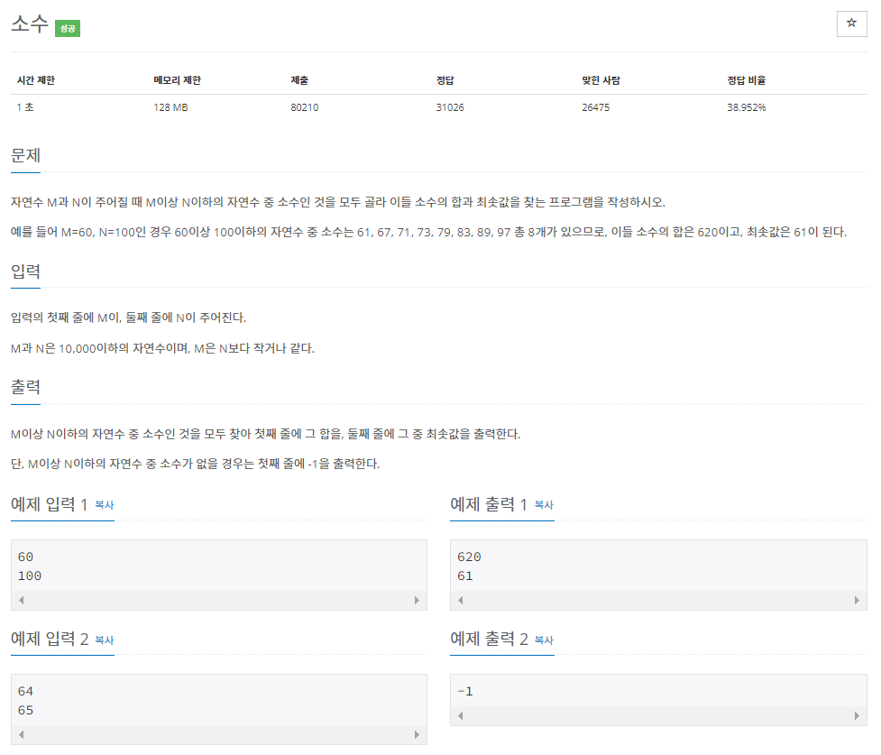
Task: Click the 1 초 time limit value
Action: click(x=25, y=107)
